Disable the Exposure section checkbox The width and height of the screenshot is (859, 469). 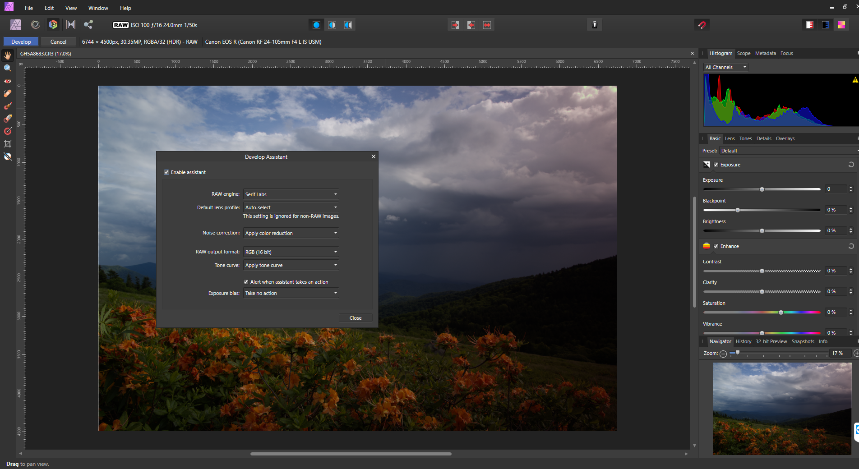pyautogui.click(x=716, y=165)
